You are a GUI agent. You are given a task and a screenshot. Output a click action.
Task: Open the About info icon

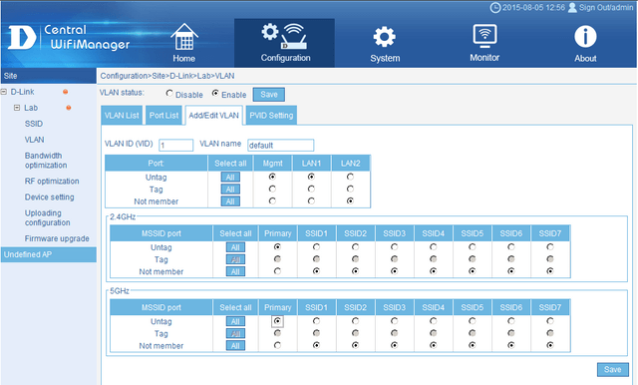[585, 37]
